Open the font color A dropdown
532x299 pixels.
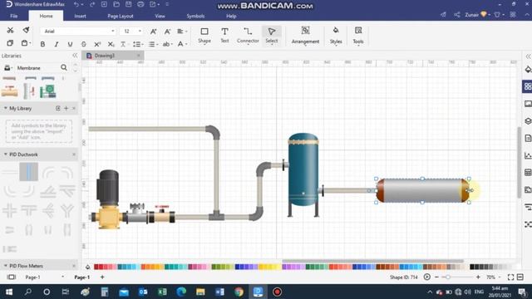click(x=182, y=44)
